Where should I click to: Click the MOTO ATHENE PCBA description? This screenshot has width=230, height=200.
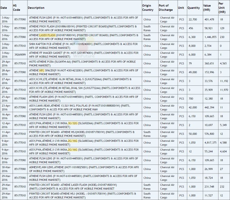[83, 63]
